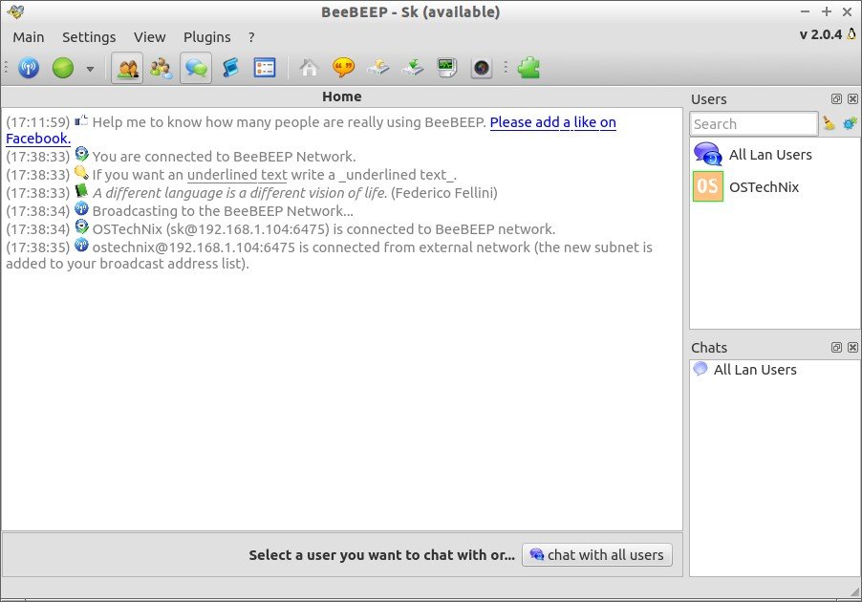Click the green arrow download tray icon
This screenshot has height=602, width=862.
coord(412,68)
